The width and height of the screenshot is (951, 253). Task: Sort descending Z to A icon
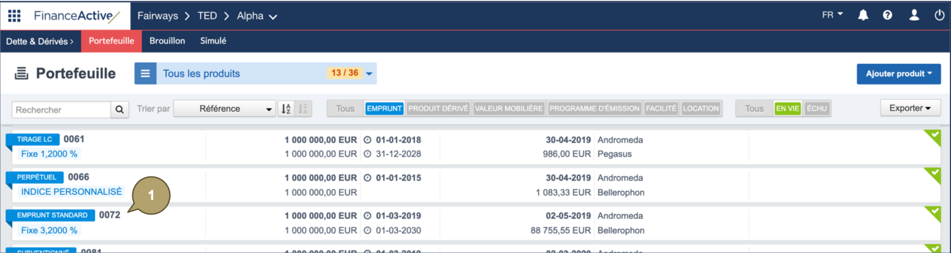(x=304, y=109)
